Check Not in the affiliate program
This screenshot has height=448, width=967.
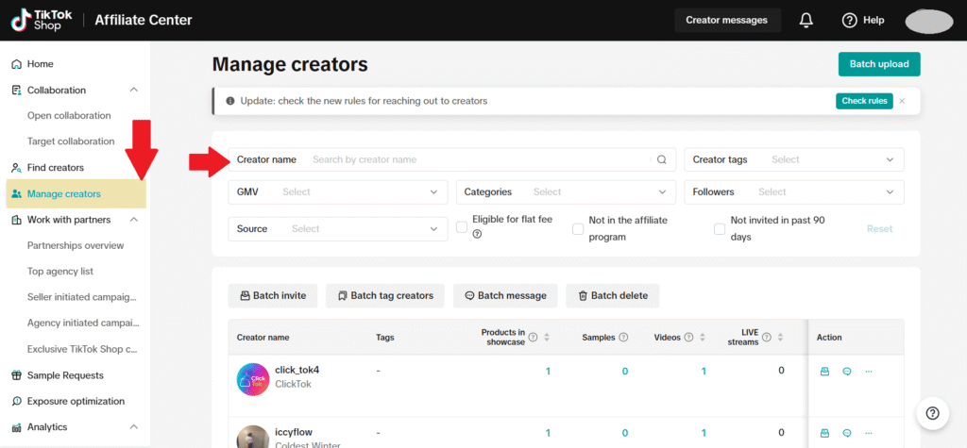pyautogui.click(x=578, y=228)
